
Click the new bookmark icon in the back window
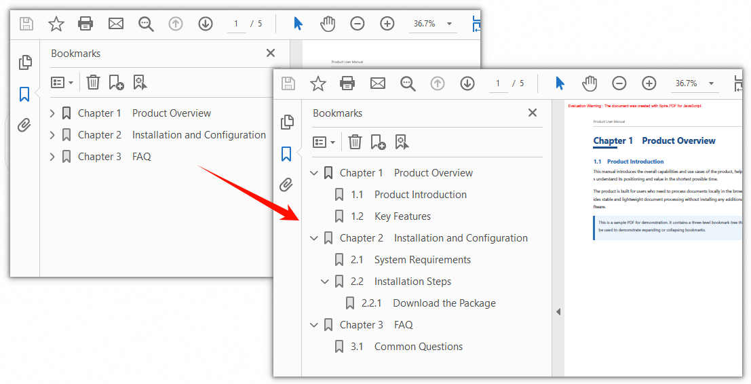pos(117,82)
